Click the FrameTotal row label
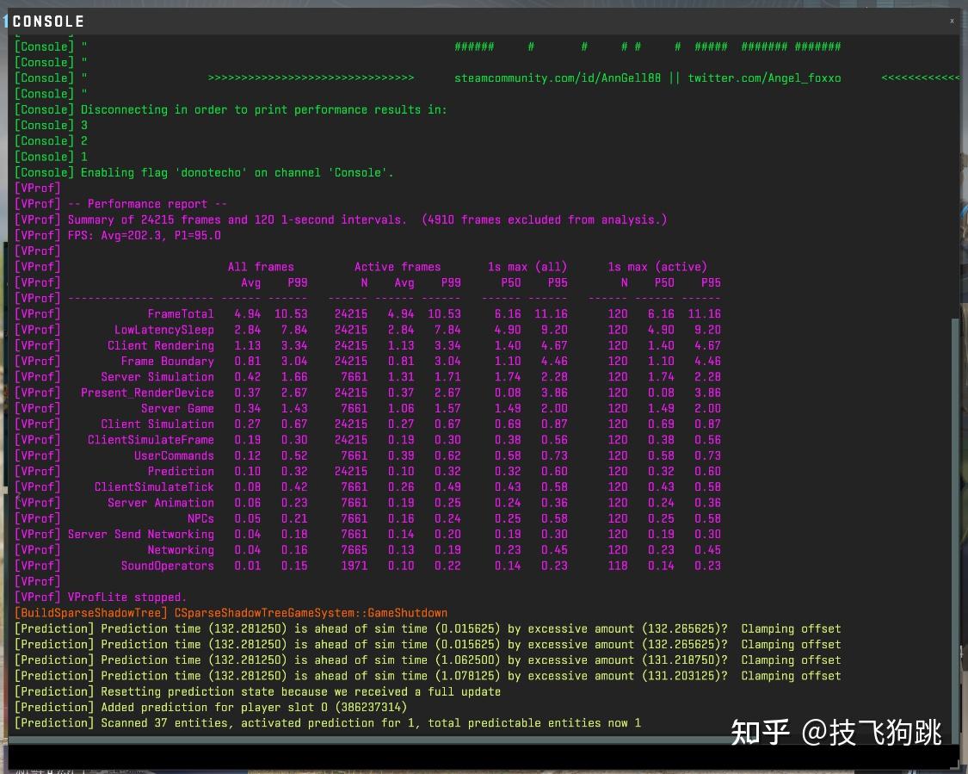Image resolution: width=968 pixels, height=774 pixels. pos(181,313)
